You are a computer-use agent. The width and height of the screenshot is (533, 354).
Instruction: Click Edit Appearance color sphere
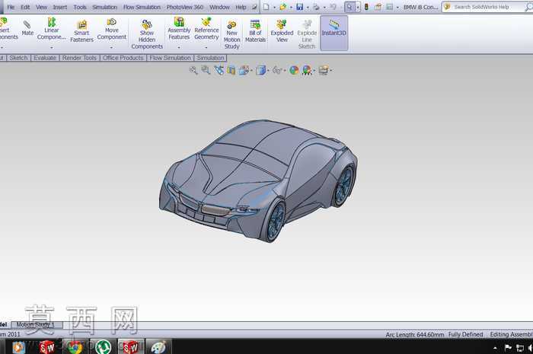coord(294,70)
